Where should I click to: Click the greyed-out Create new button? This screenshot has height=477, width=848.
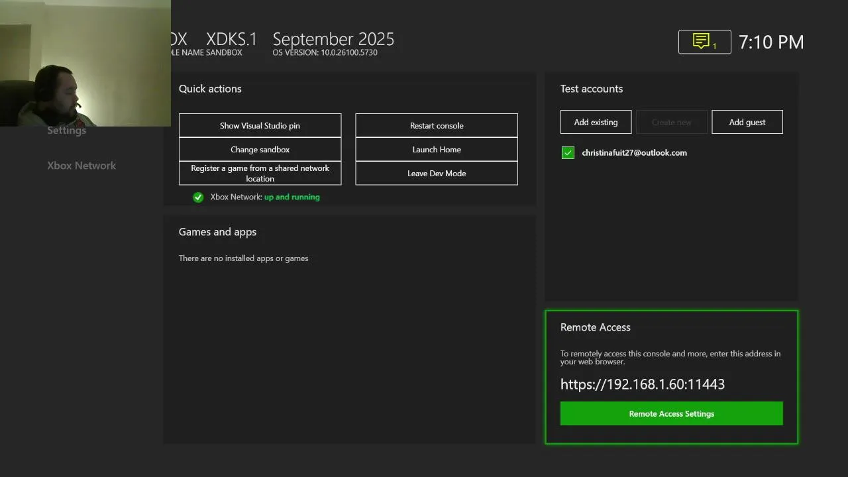(671, 122)
